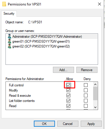Click the Add... button
Image resolution: width=105 pixels, height=129 pixels.
63,70
